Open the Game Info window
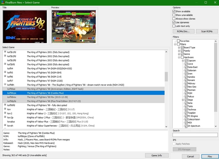This screenshot has width=219, height=159. (x=156, y=155)
